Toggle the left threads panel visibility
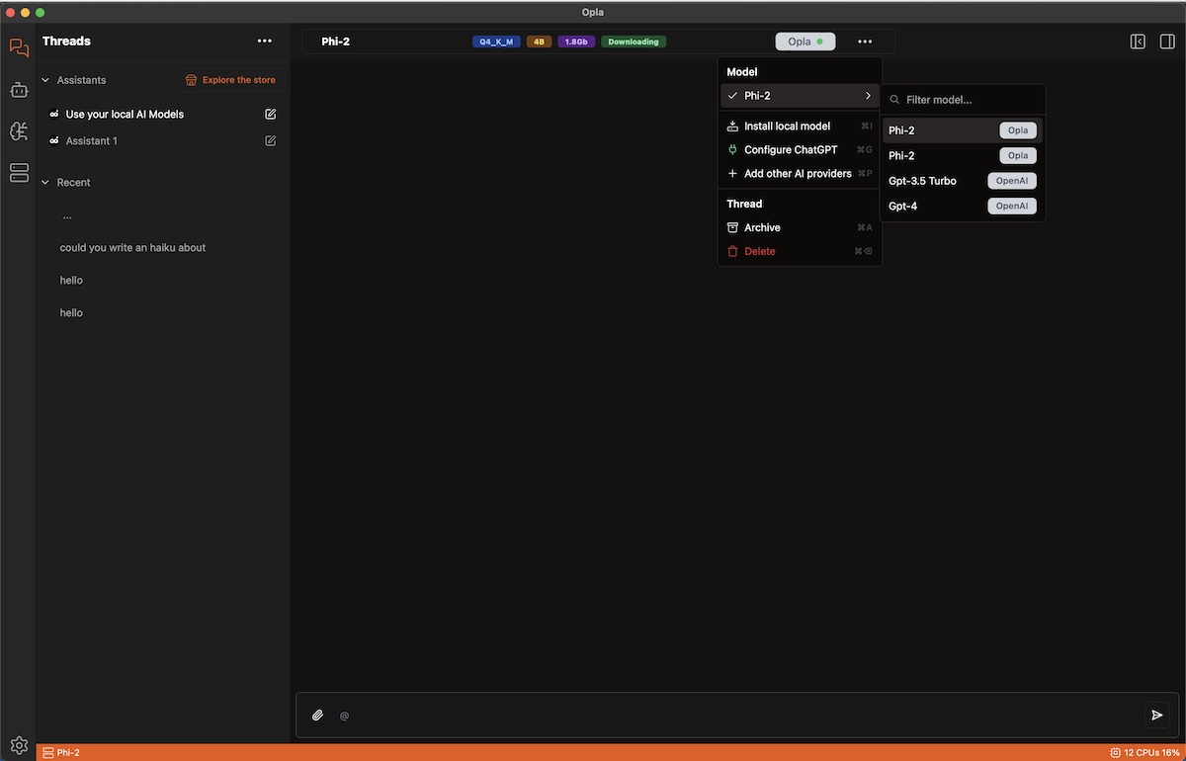The width and height of the screenshot is (1186, 761). click(x=1138, y=42)
